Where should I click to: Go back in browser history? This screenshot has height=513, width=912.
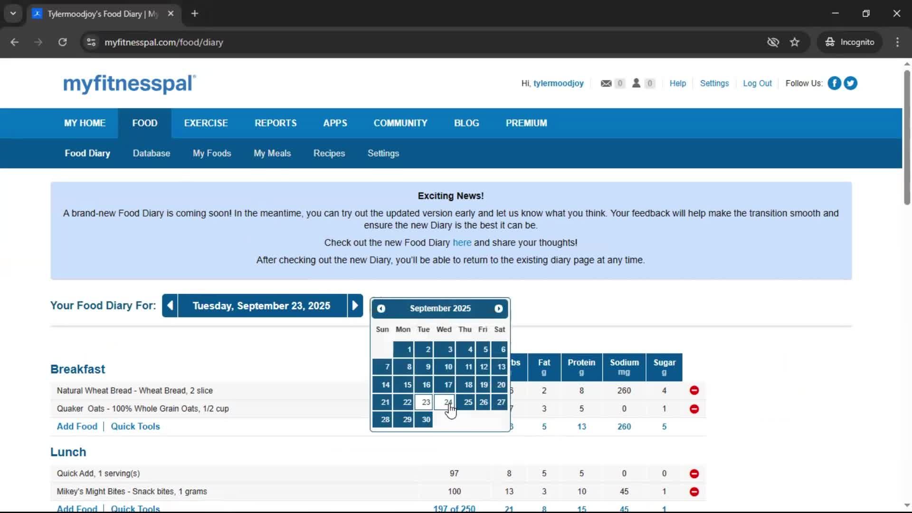click(x=15, y=42)
